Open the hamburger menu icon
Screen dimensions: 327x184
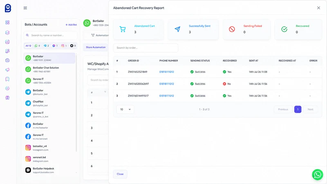(25, 8)
